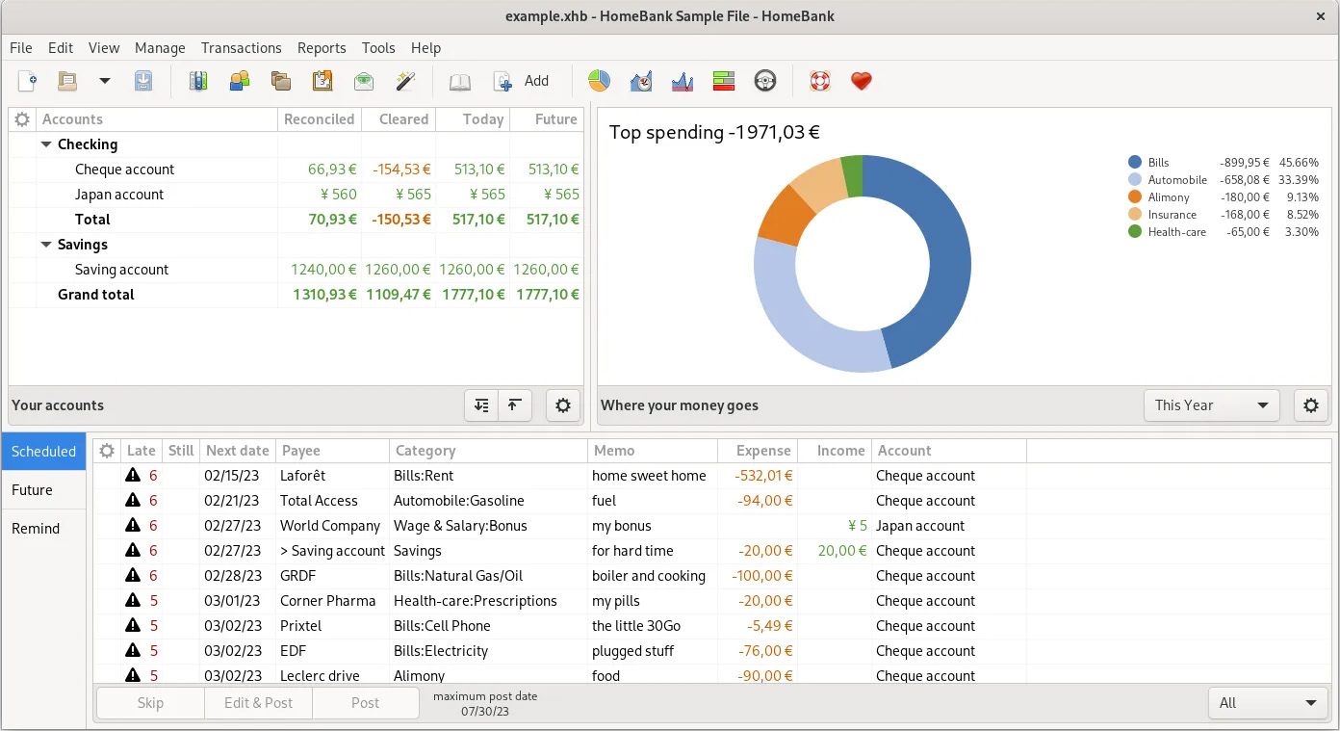Viewport: 1340px width, 731px height.
Task: Open the Accounts manager icon
Action: 198,82
